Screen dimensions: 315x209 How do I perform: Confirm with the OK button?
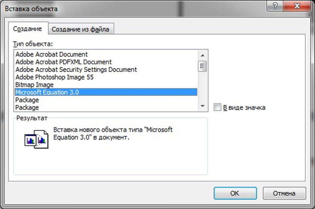pos(235,193)
